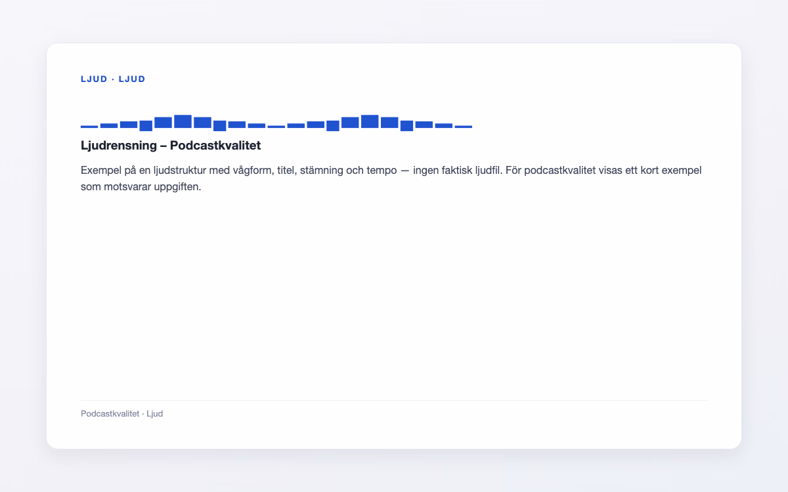The image size is (788, 492).
Task: Select the tallest bar in the waveform's left half
Action: click(x=183, y=121)
